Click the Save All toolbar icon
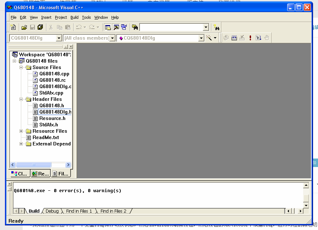 pos(40,27)
